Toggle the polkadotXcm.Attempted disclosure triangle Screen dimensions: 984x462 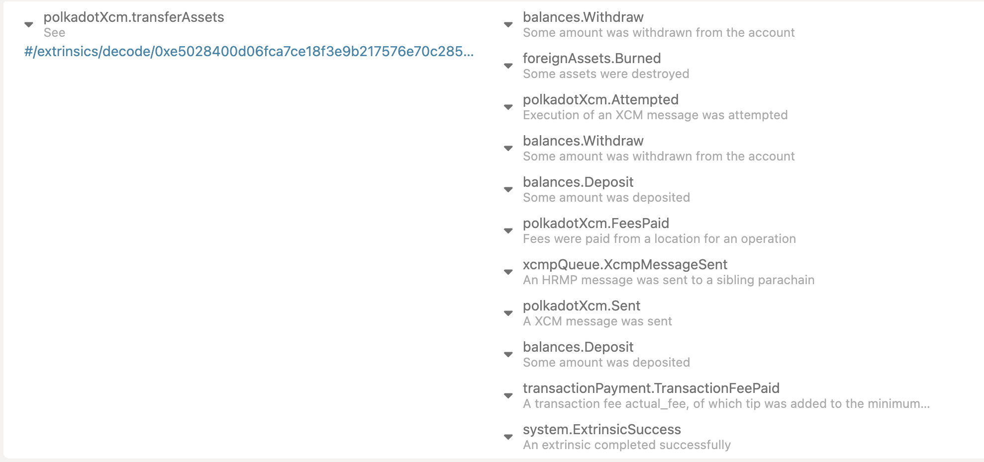pyautogui.click(x=508, y=107)
